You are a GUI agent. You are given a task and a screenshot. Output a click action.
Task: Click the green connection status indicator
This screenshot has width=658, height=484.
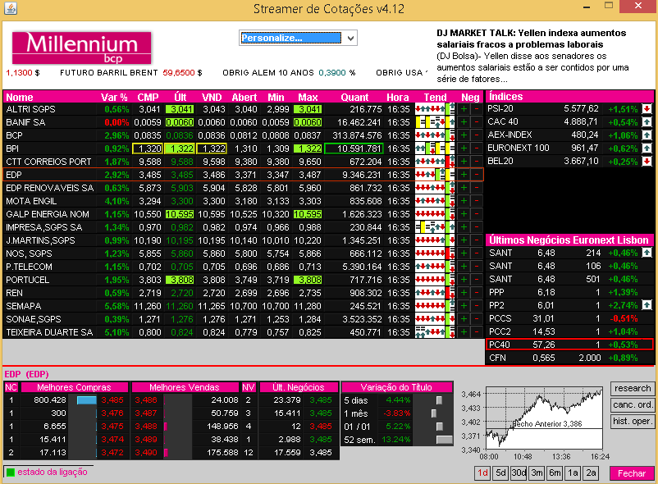coord(11,473)
